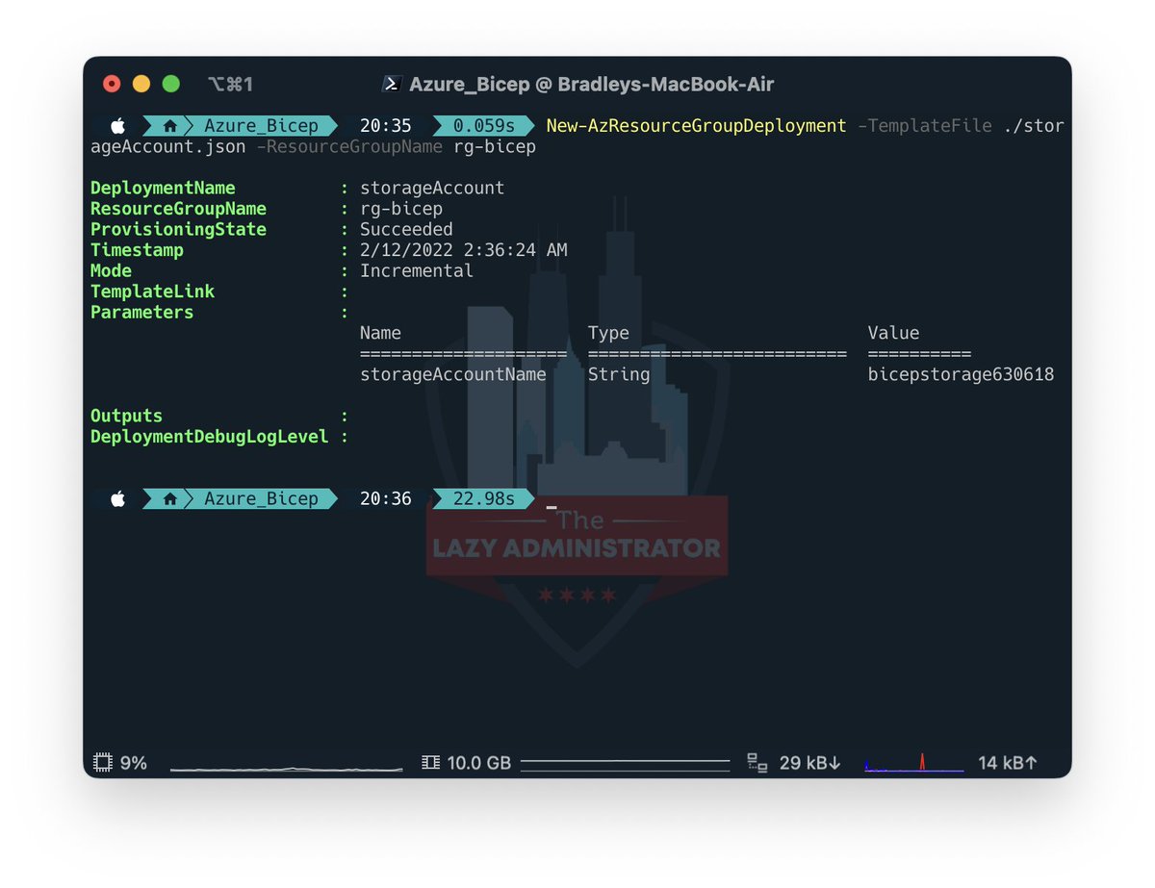Click the Value column header
The image size is (1155, 888).
click(x=893, y=333)
